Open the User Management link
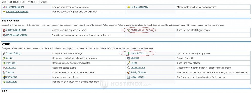The height and width of the screenshot is (93, 252). tap(15, 7)
